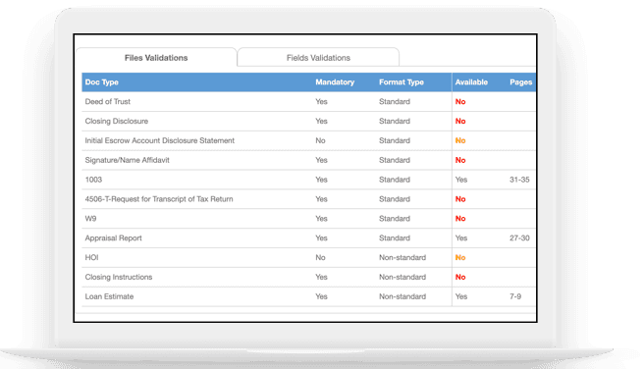Select the Deed of Trust row
The height and width of the screenshot is (369, 644).
309,101
